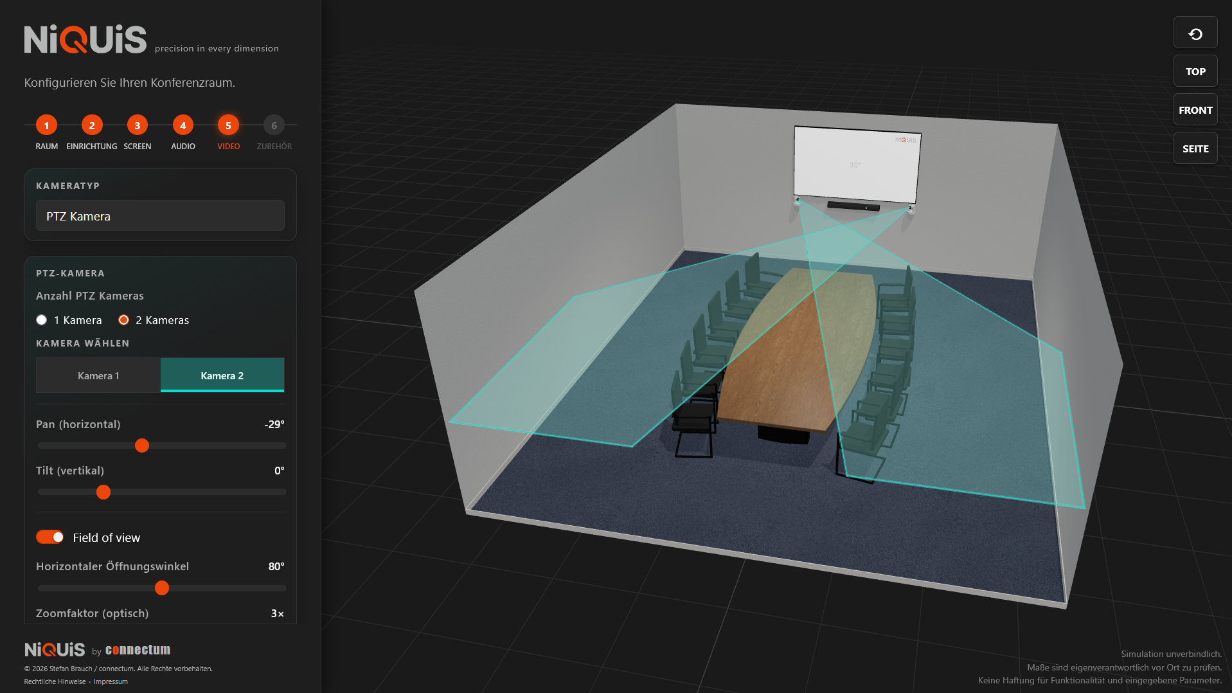Click the soundbar below the screen

point(853,206)
